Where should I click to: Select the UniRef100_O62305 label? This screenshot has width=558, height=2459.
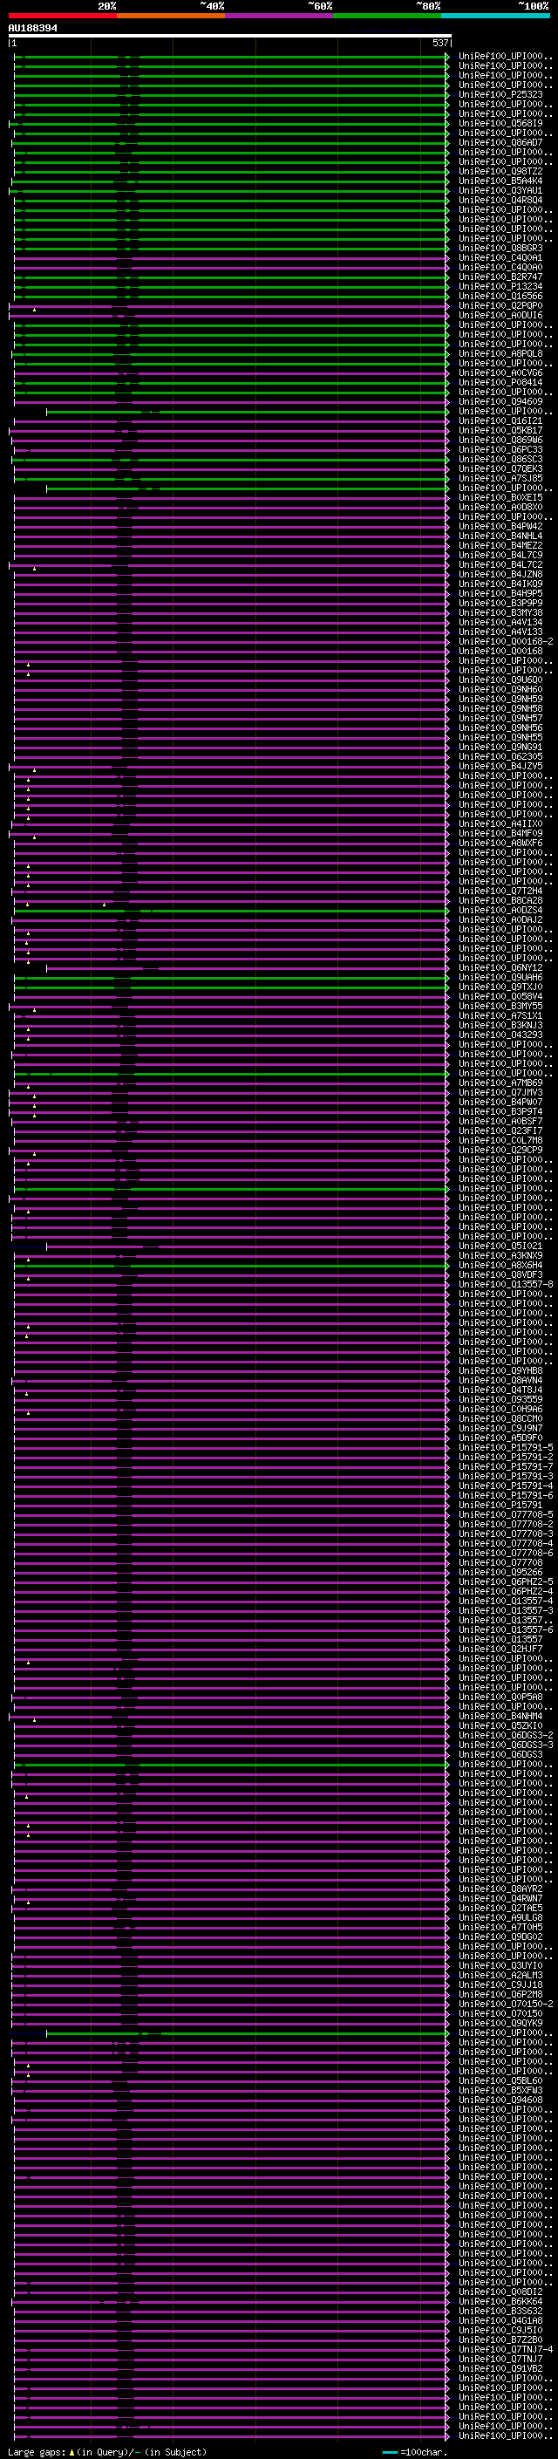pyautogui.click(x=500, y=756)
